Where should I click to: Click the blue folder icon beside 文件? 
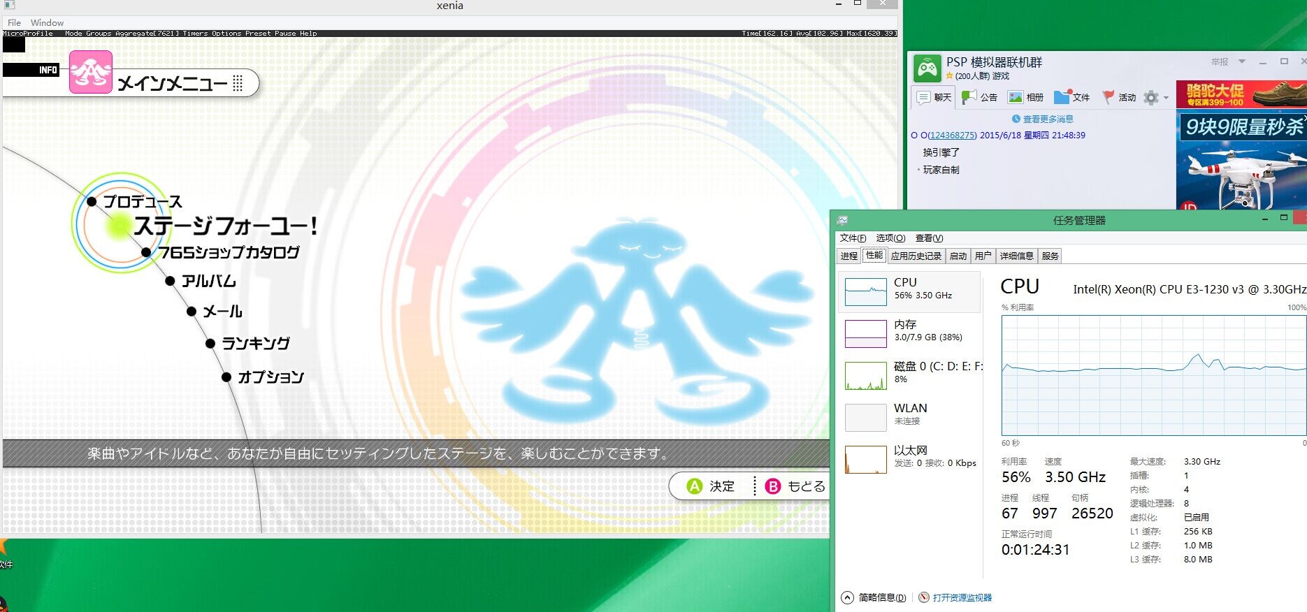pyautogui.click(x=1062, y=97)
